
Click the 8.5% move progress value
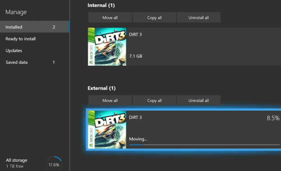point(273,118)
